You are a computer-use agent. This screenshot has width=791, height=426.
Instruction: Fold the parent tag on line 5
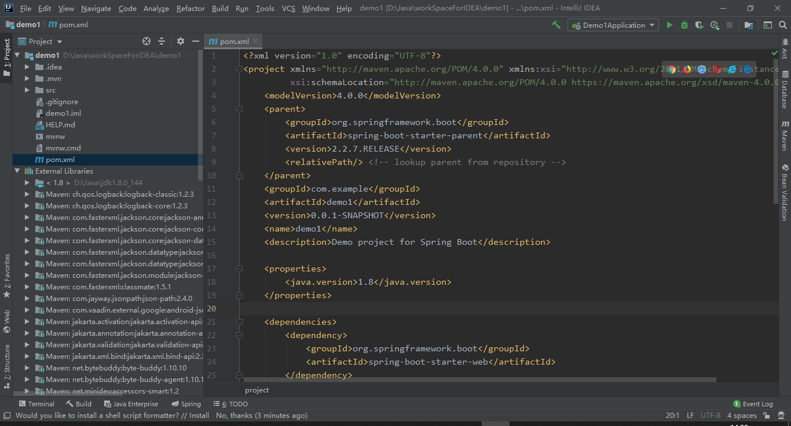[239, 109]
